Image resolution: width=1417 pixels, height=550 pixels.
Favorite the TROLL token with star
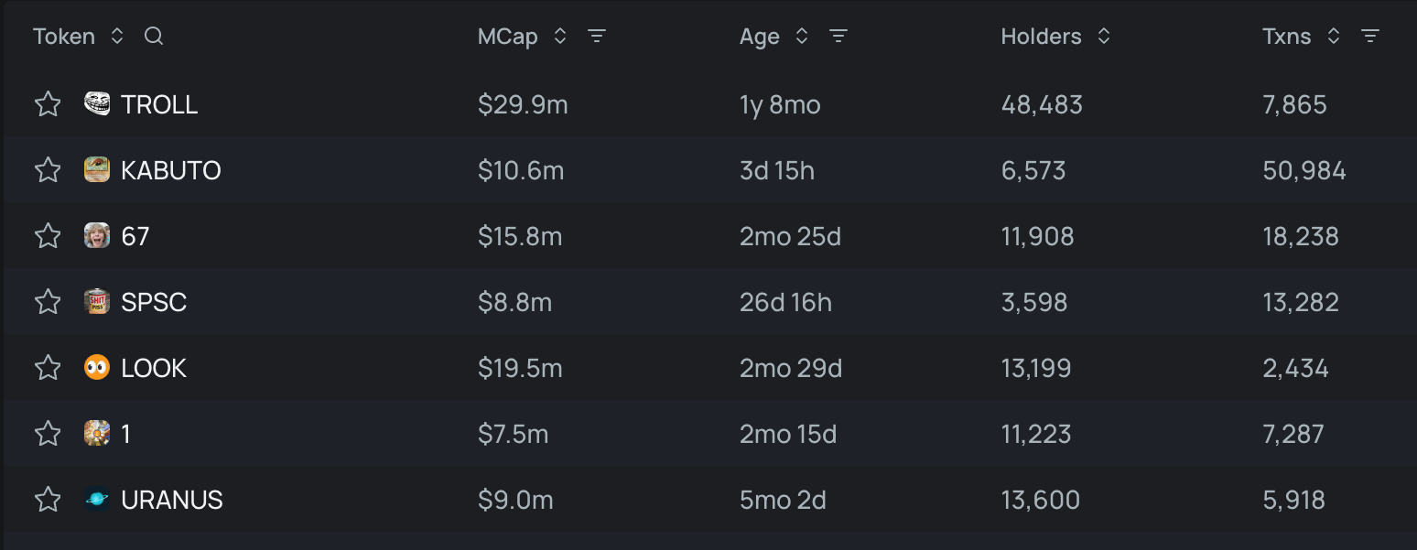(48, 104)
